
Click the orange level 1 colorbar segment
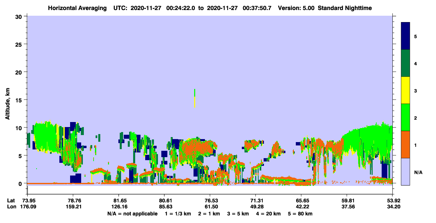point(405,144)
